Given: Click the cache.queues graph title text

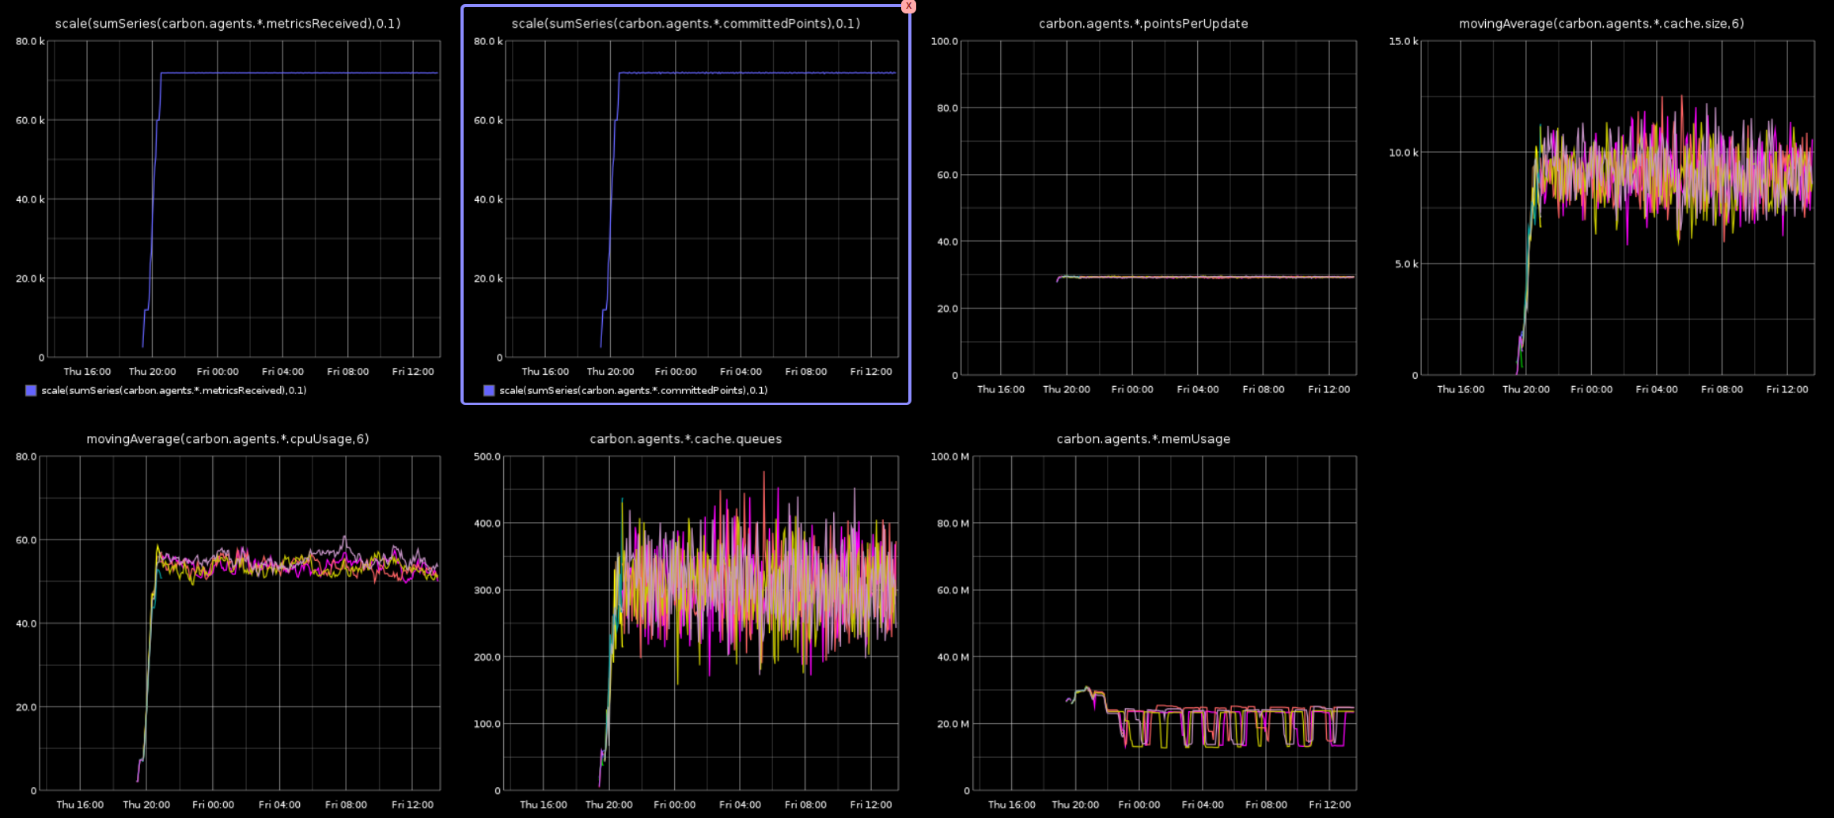Looking at the screenshot, I should 685,438.
